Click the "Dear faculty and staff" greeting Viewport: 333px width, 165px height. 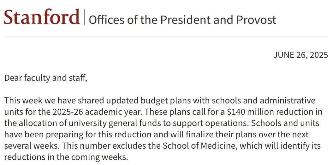(x=45, y=78)
